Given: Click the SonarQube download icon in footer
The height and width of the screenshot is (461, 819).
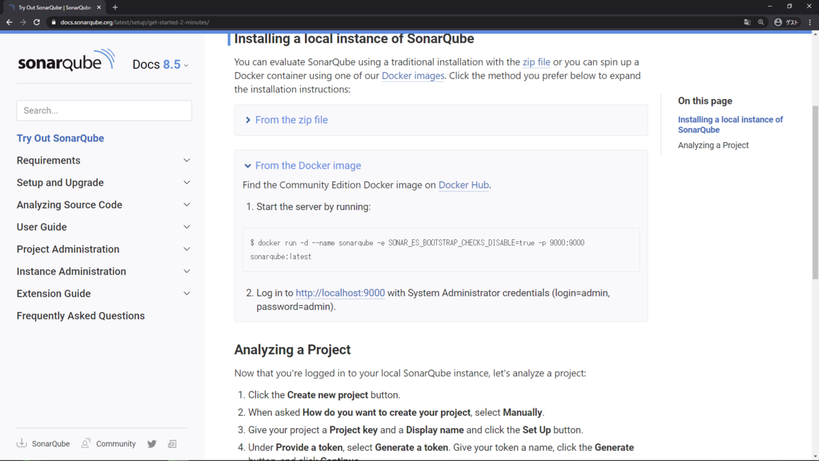Looking at the screenshot, I should (x=22, y=443).
